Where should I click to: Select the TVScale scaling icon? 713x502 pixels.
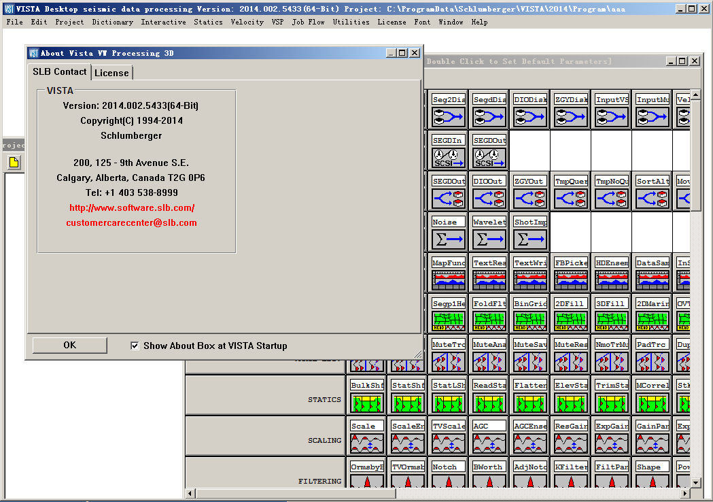pos(449,444)
